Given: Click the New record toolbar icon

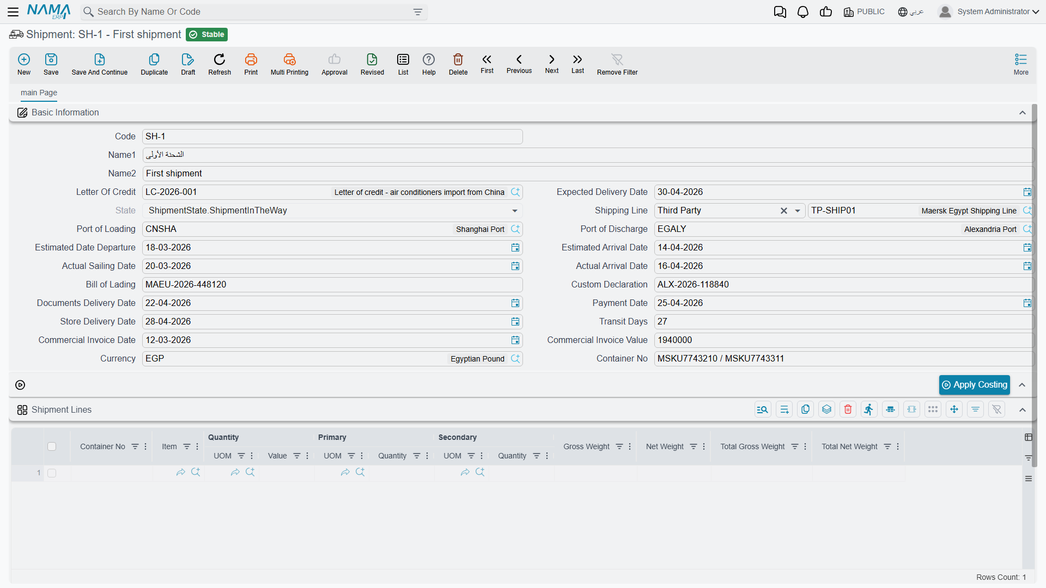Looking at the screenshot, I should (24, 64).
